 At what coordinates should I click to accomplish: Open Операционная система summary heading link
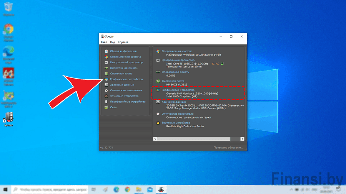click(x=177, y=51)
